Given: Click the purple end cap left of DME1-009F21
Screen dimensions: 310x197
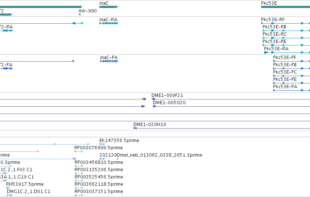Looking at the screenshot, I should (153, 99).
